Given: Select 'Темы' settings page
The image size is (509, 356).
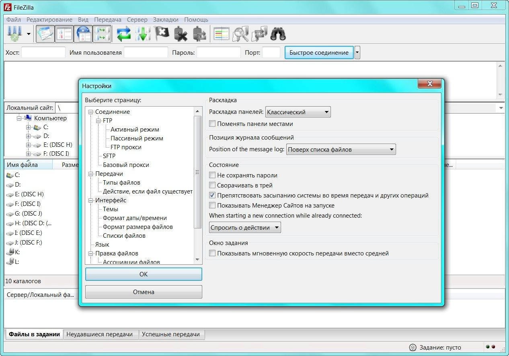Looking at the screenshot, I should (x=111, y=209).
